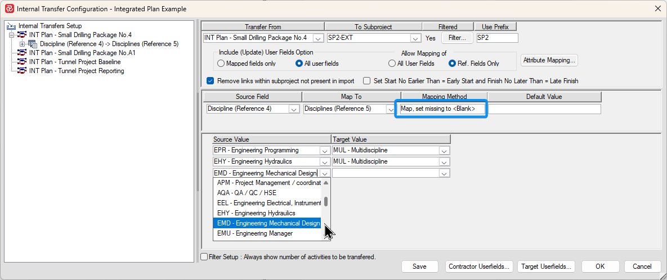This screenshot has height=280, width=667.
Task: Enable the Filter Setup checkbox
Action: pos(204,257)
